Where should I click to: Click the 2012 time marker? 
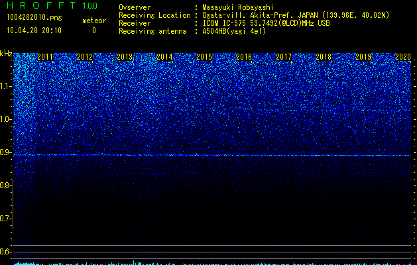tap(85, 57)
